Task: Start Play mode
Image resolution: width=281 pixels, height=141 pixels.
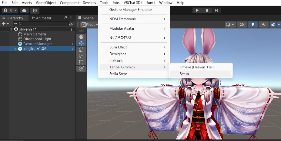Action: coord(197,10)
